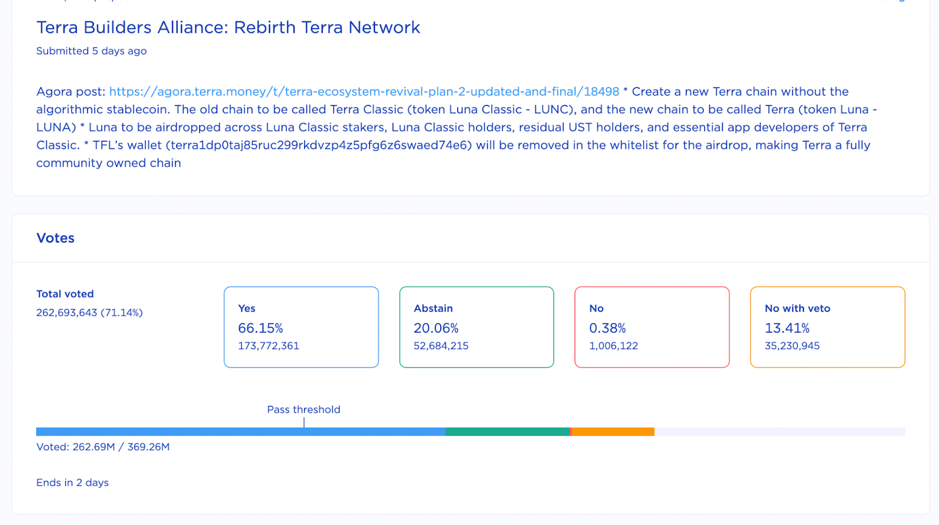
Task: Click the No with veto count 35,230,945
Action: pyautogui.click(x=792, y=346)
